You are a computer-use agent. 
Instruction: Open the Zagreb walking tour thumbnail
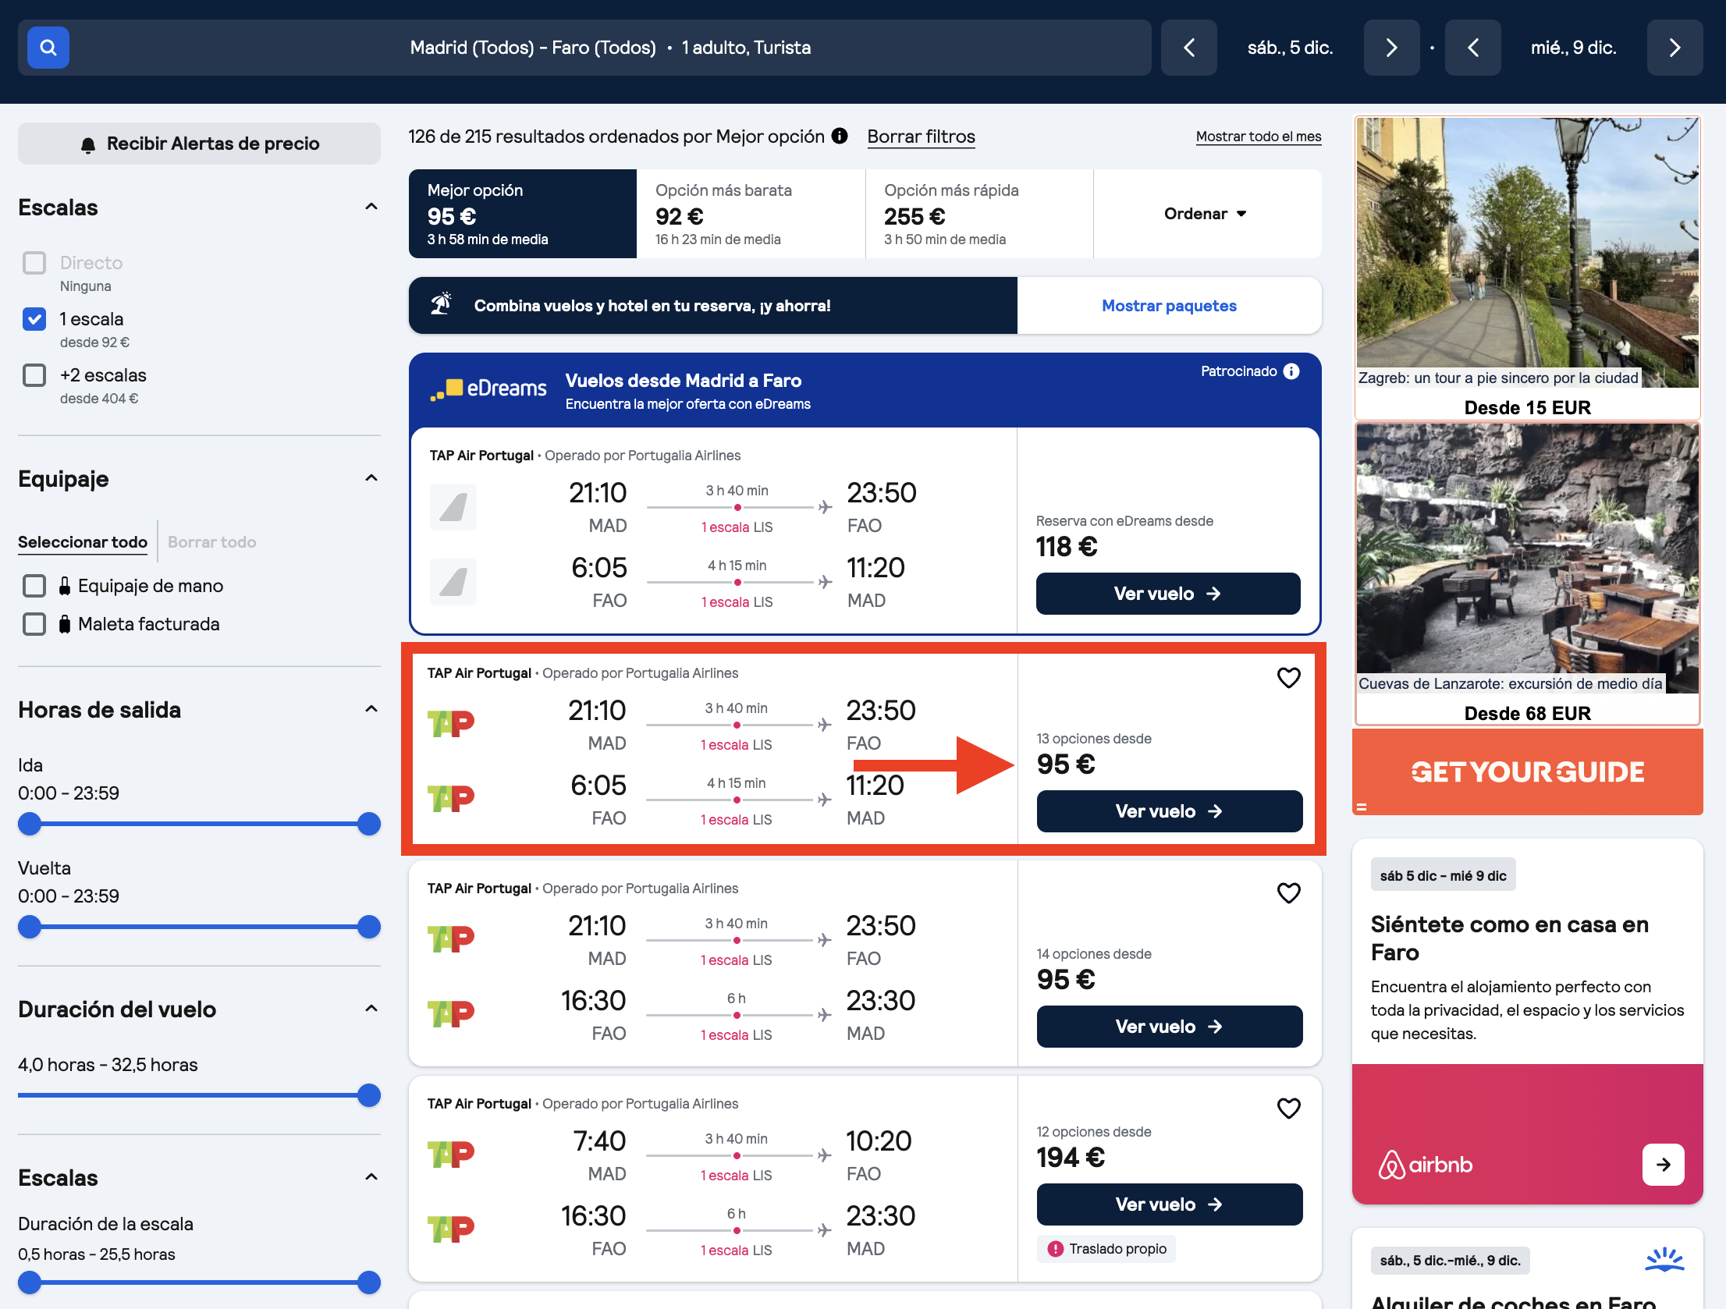coord(1527,252)
